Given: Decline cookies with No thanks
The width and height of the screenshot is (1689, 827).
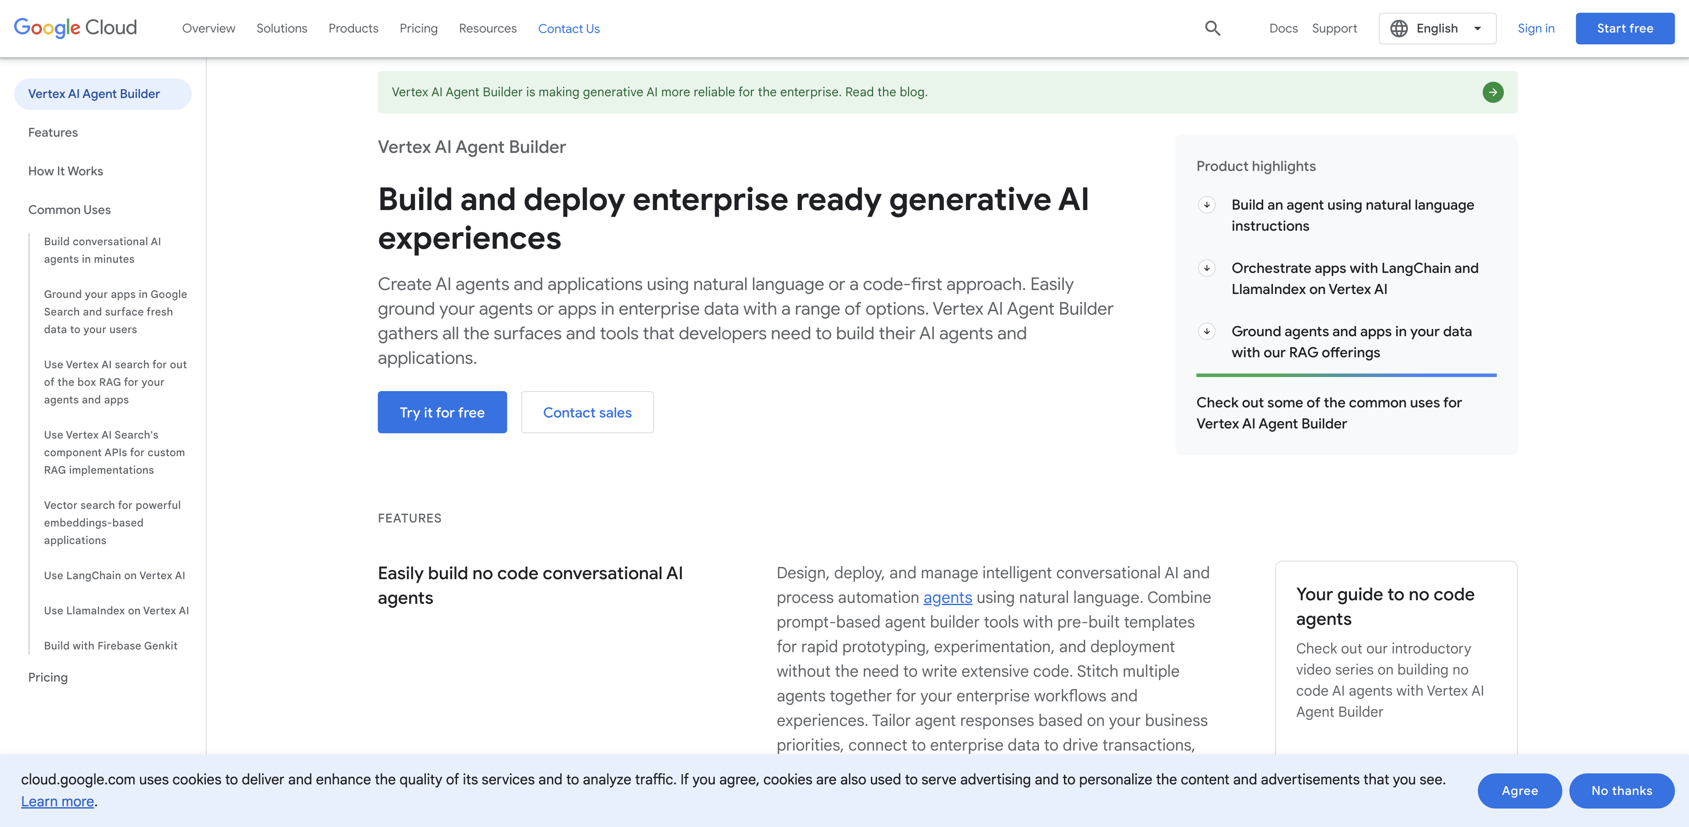Looking at the screenshot, I should point(1621,791).
